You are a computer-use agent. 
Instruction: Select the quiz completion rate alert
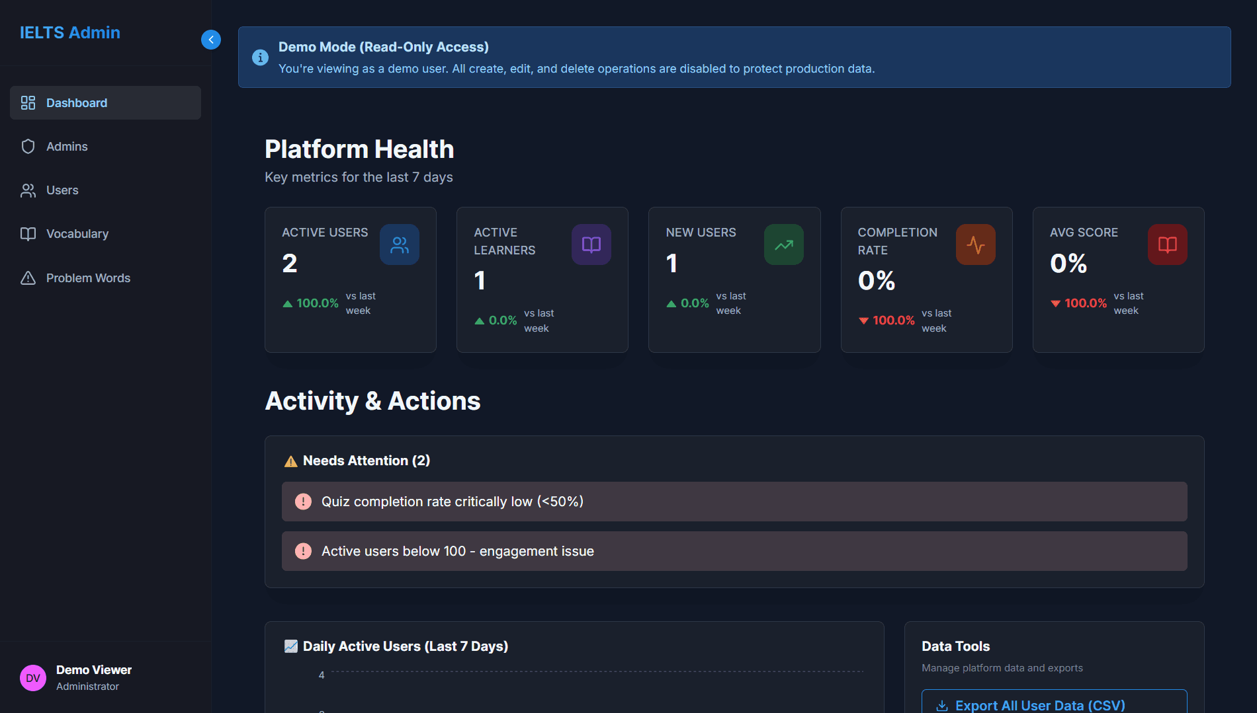734,502
